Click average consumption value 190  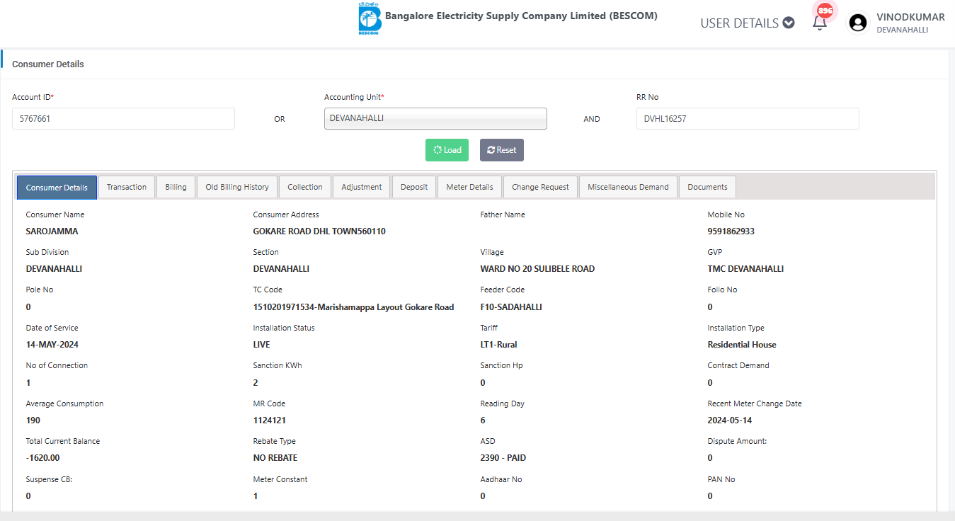(33, 420)
